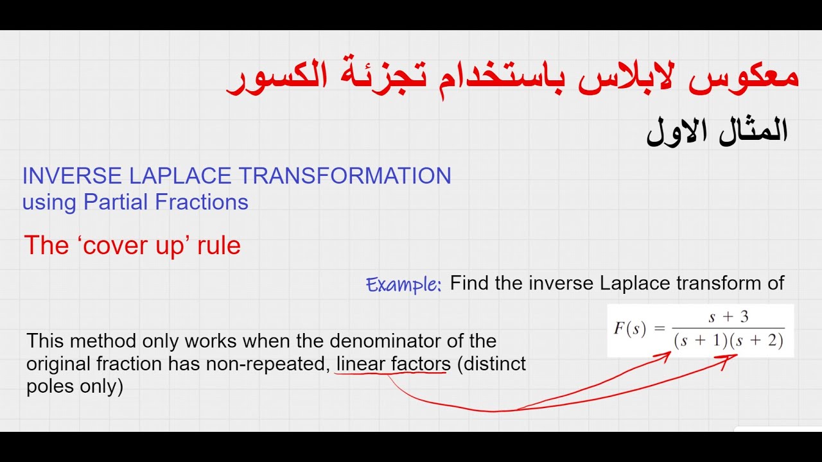Select the red 'The cover up rule' text
The width and height of the screenshot is (822, 462).
tap(132, 246)
